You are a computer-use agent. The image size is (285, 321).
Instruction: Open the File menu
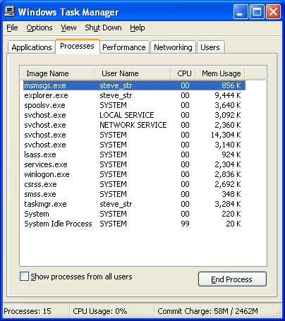[12, 28]
